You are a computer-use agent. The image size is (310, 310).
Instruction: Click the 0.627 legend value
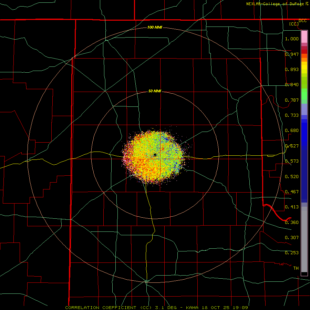click(292, 146)
